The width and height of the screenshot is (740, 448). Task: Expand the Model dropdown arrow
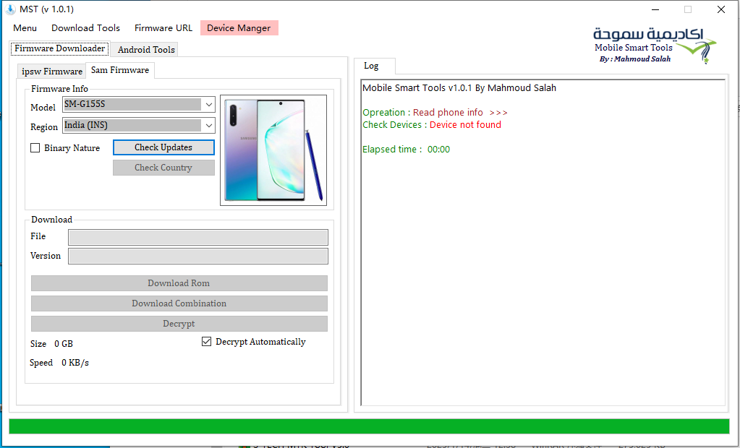coord(208,104)
